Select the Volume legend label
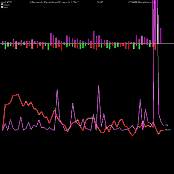This screenshot has height=174, width=174. point(7,5)
